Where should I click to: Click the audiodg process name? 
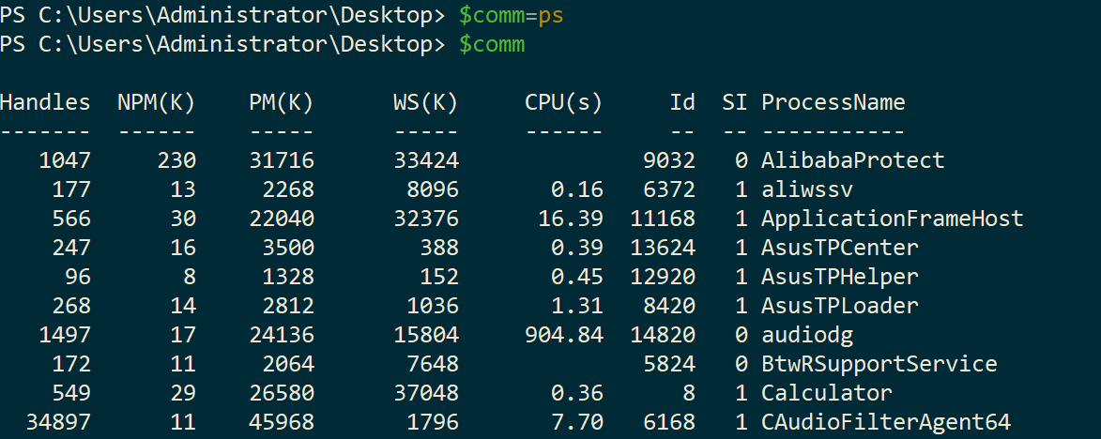point(807,335)
